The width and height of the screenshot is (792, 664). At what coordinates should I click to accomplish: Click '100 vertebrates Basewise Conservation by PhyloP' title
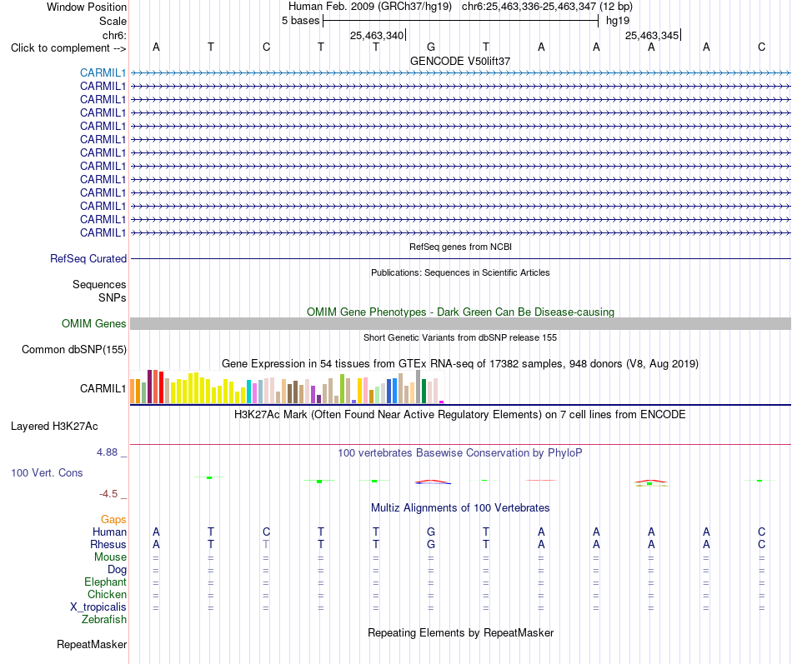(x=460, y=453)
